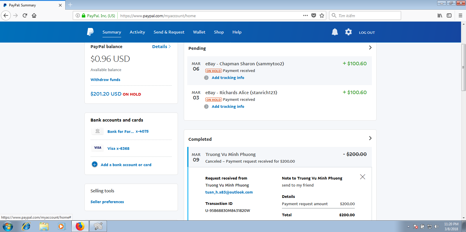The height and width of the screenshot is (232, 466).
Task: Click the volume icon in system tray
Action: point(436,226)
